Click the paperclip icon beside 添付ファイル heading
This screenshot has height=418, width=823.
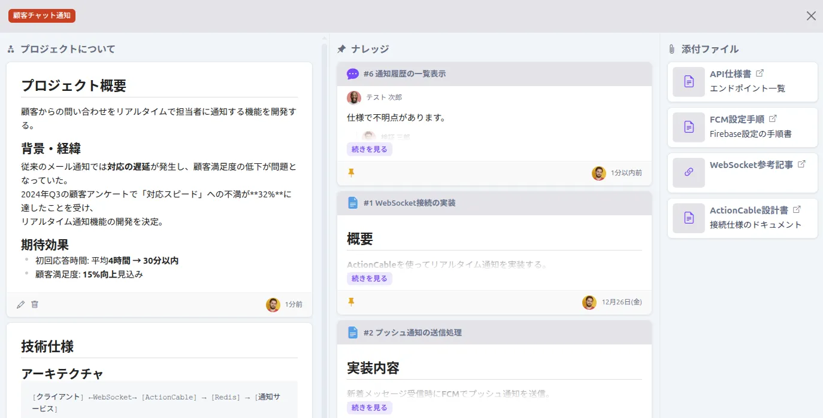(670, 49)
